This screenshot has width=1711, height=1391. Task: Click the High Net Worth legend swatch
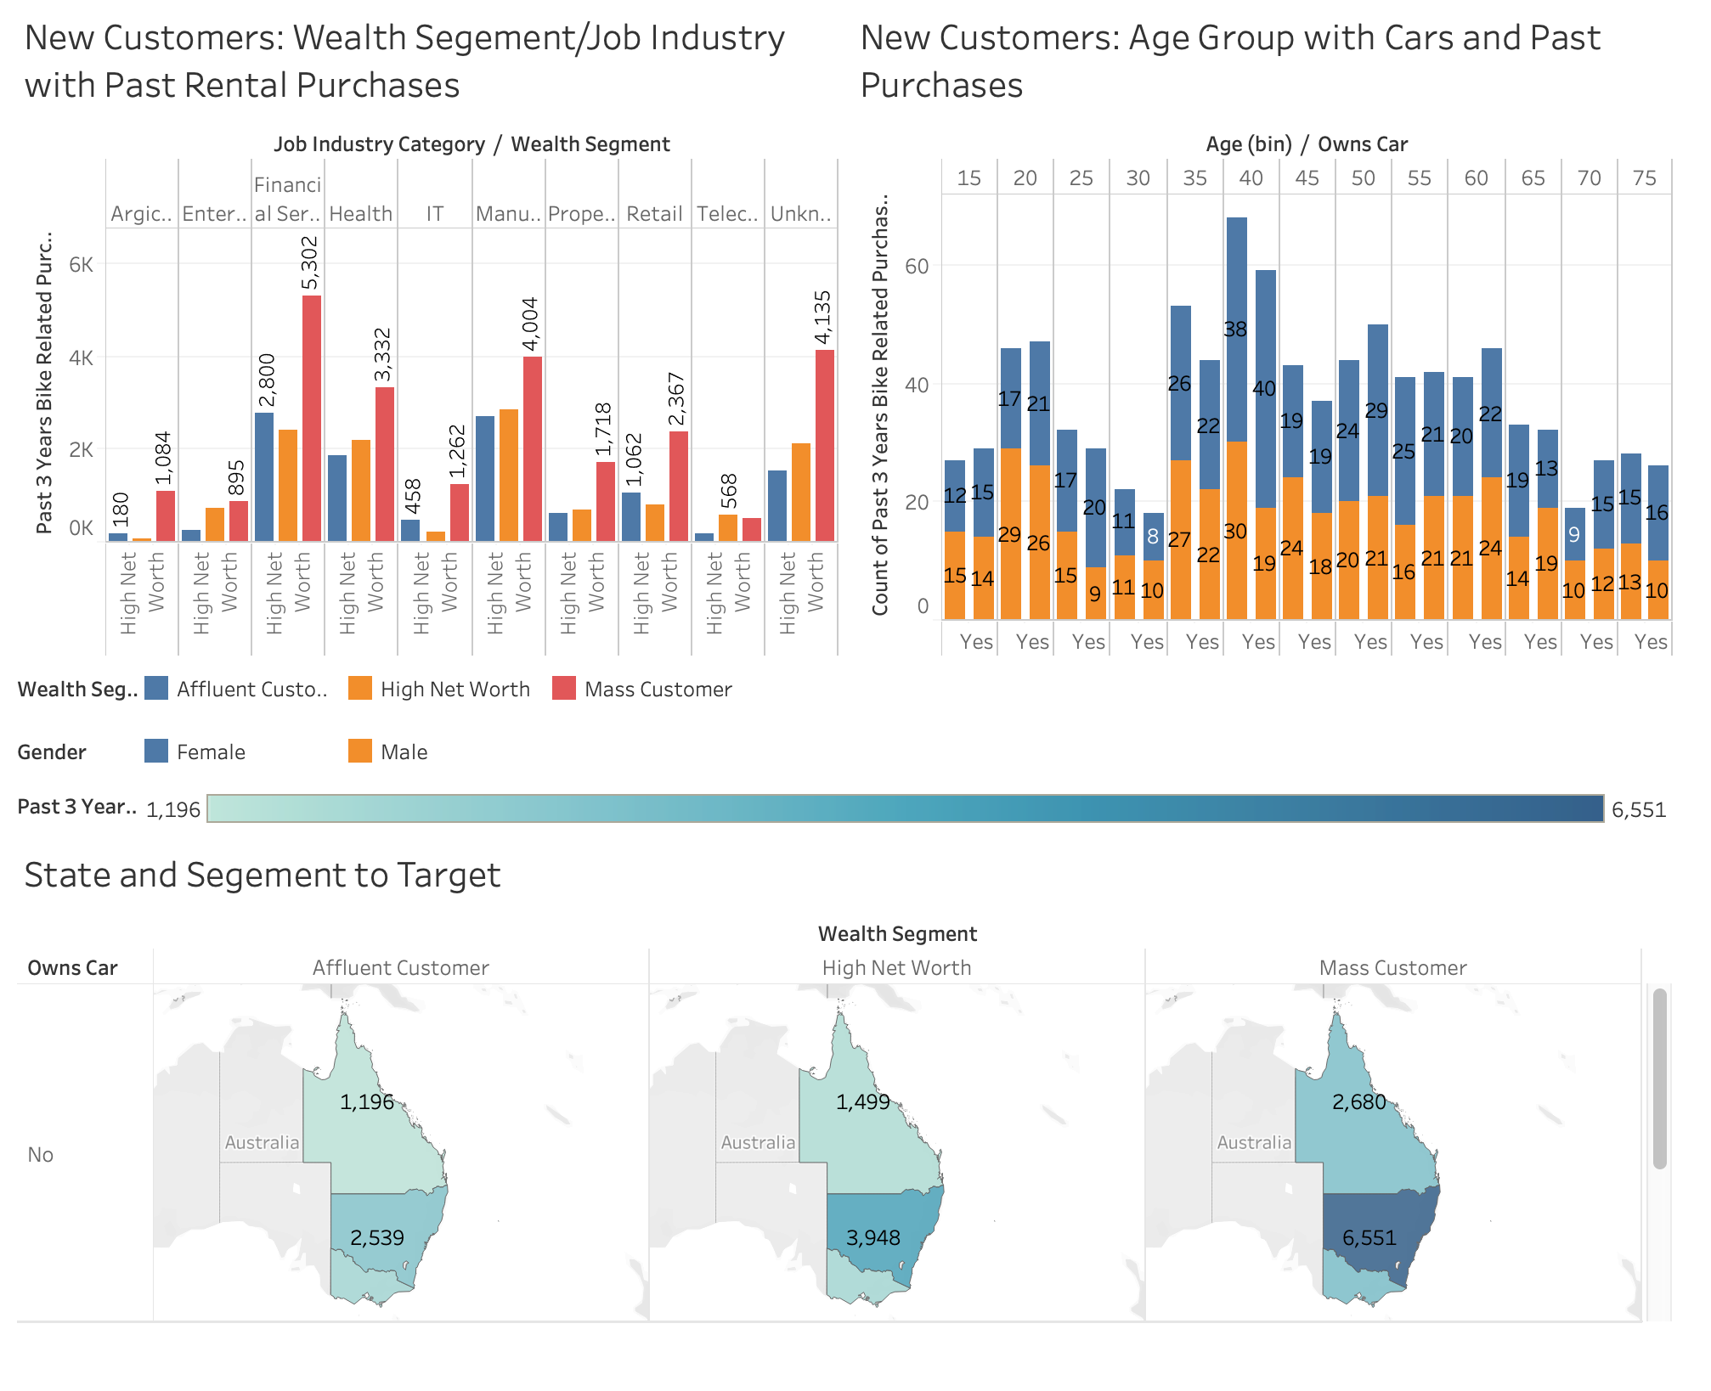tap(360, 688)
